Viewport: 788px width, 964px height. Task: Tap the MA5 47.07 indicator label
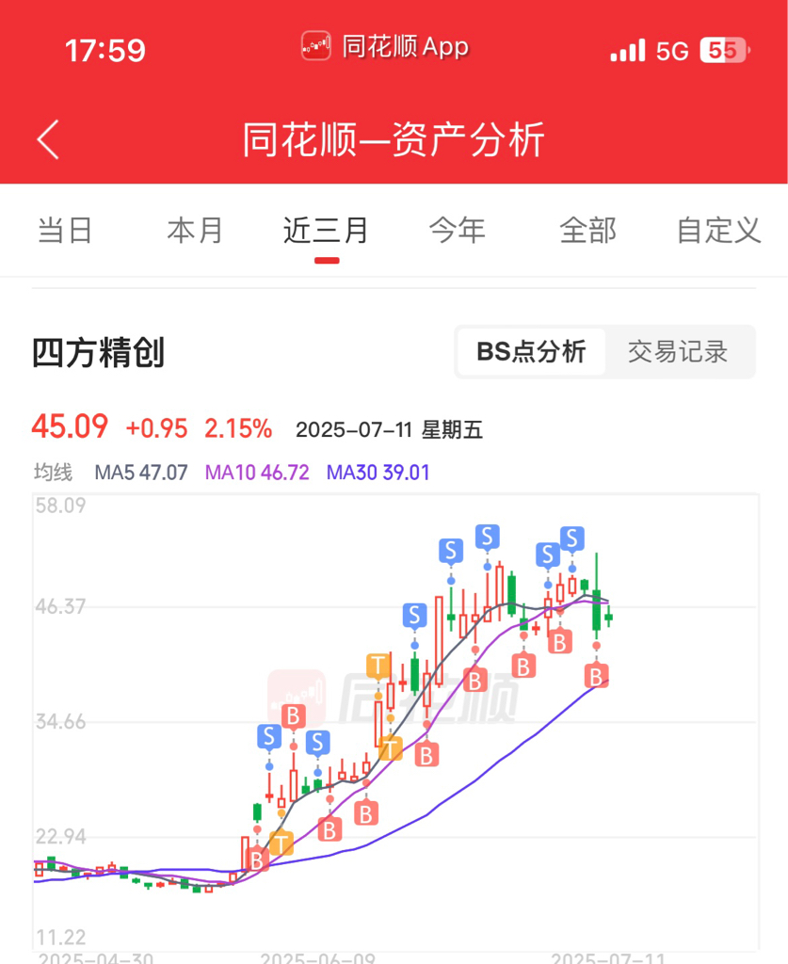click(141, 473)
